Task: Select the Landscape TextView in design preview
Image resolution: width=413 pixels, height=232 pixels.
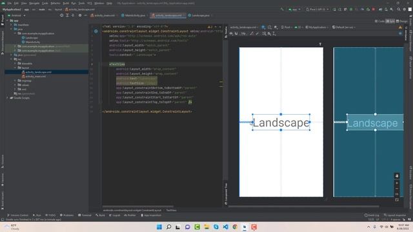Action: [281, 122]
